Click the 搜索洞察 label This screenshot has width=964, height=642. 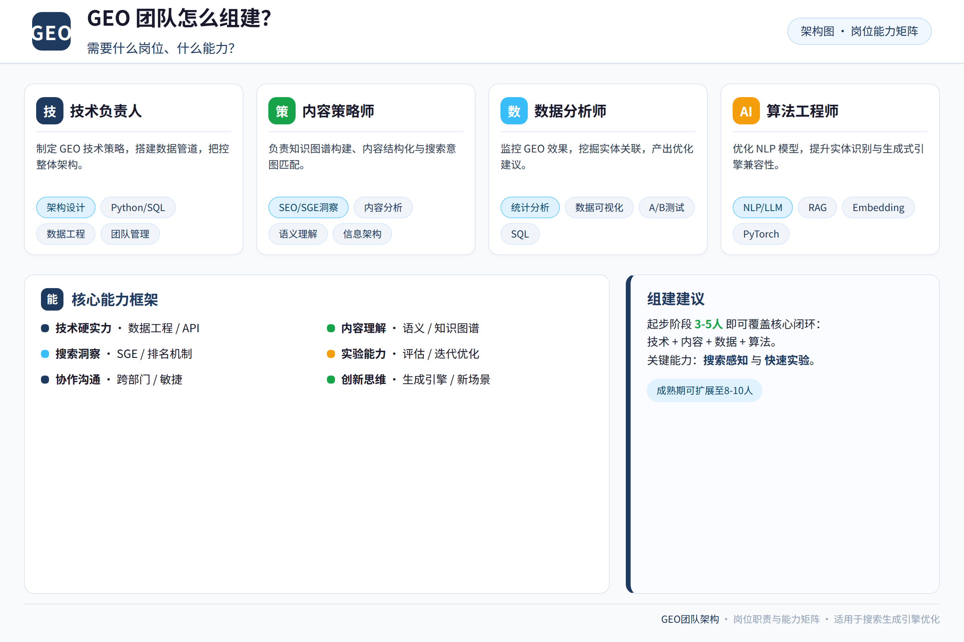[78, 354]
